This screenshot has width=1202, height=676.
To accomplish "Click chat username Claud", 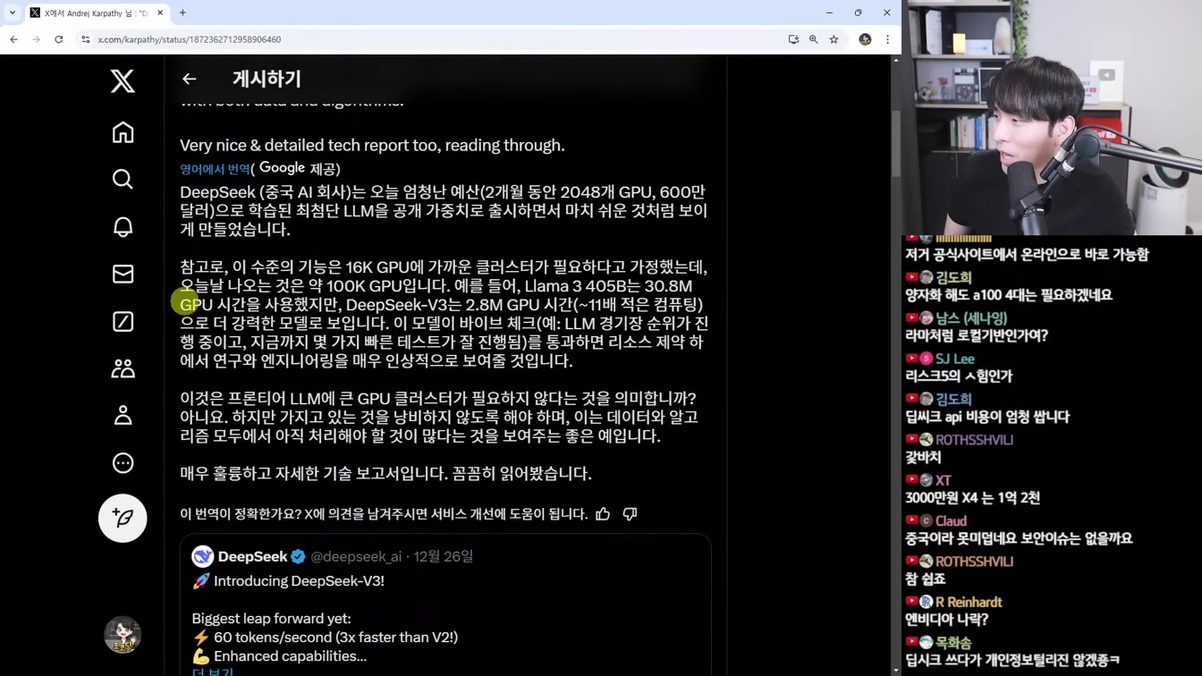I will [951, 520].
